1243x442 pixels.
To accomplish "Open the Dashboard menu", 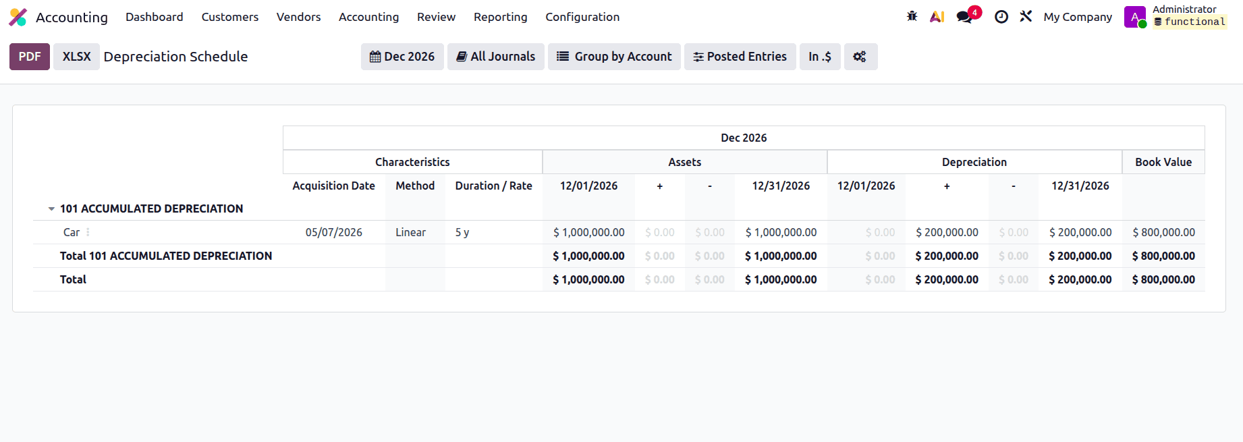I will pyautogui.click(x=155, y=17).
